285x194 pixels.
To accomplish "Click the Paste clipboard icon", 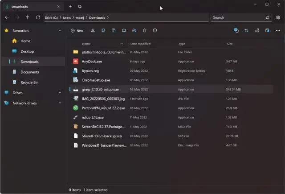I will coord(114,31).
